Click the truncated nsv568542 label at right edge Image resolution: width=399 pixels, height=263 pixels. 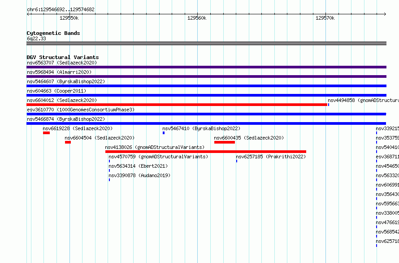tap(387, 232)
